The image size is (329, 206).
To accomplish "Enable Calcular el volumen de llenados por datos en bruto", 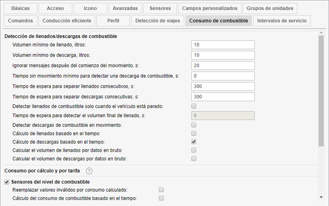I will click(194, 150).
